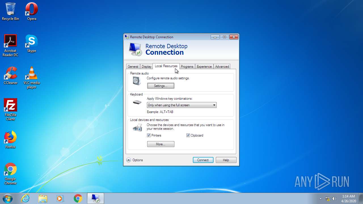
Task: Select the FileZilla Client desktop icon
Action: click(10, 110)
